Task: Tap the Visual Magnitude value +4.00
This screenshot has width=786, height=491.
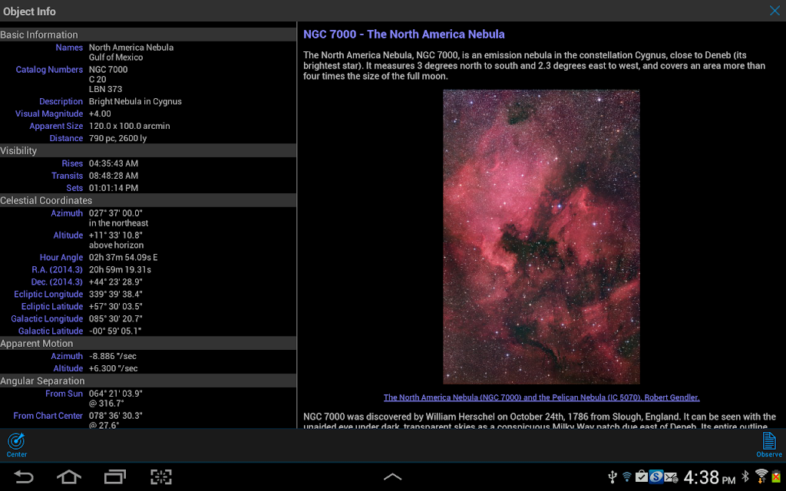Action: point(101,114)
